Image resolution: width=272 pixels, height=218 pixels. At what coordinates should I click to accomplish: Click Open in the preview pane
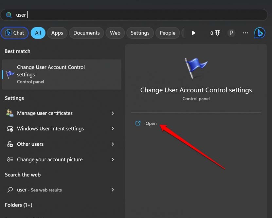[x=151, y=123]
